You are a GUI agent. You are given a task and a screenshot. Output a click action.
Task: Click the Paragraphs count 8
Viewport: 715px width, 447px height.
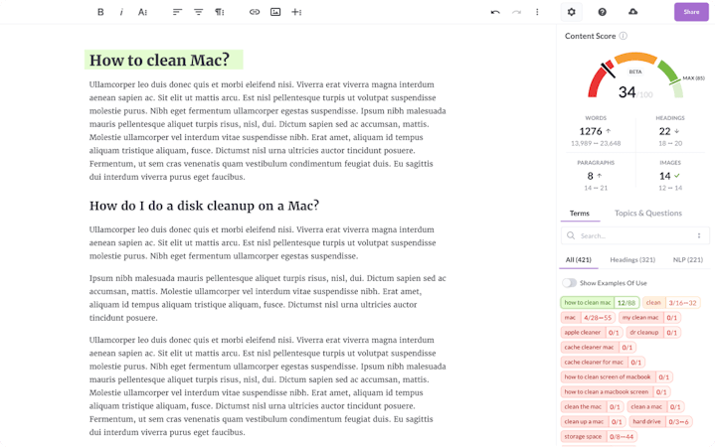[x=590, y=177]
